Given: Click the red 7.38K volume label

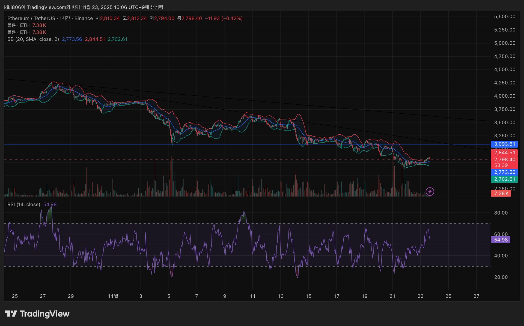Looking at the screenshot, I should click(501, 193).
